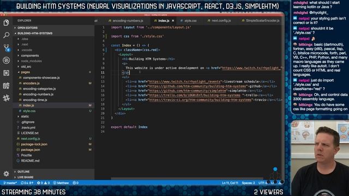This screenshot has width=349, height=196.
Task: Click Ln 11, Col 11 cursor position
Action: click(x=230, y=183)
